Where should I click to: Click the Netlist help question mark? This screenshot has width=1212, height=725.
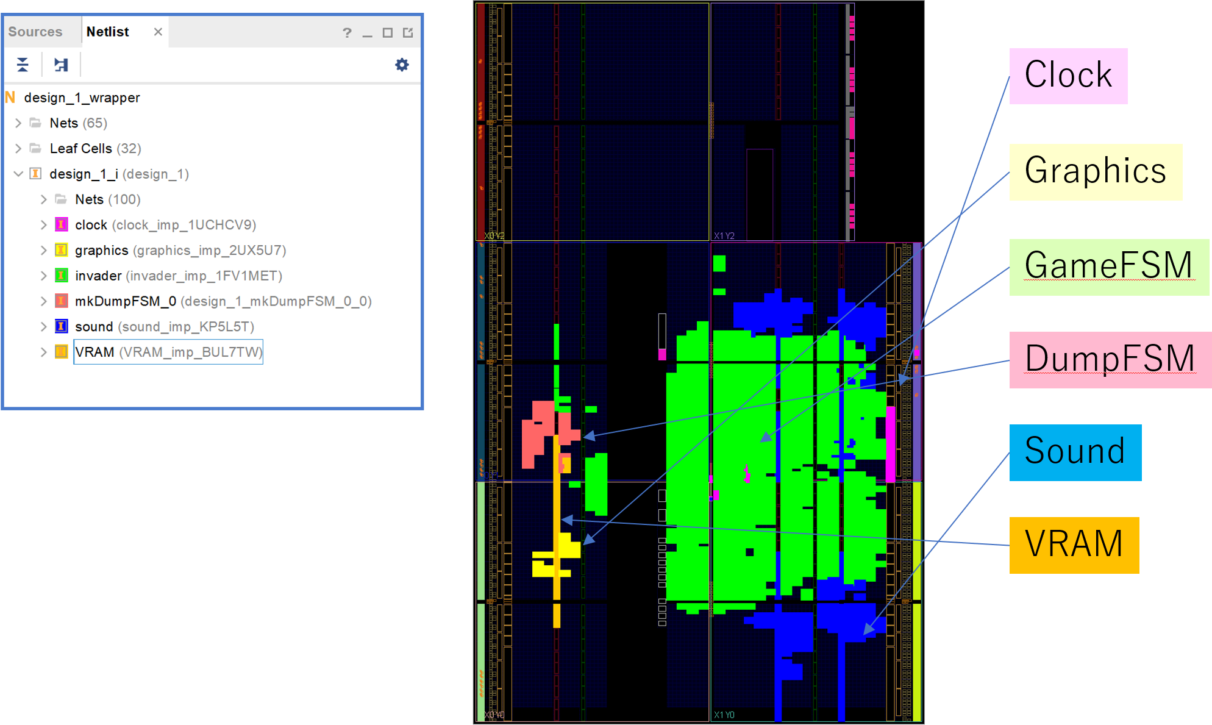tap(347, 33)
